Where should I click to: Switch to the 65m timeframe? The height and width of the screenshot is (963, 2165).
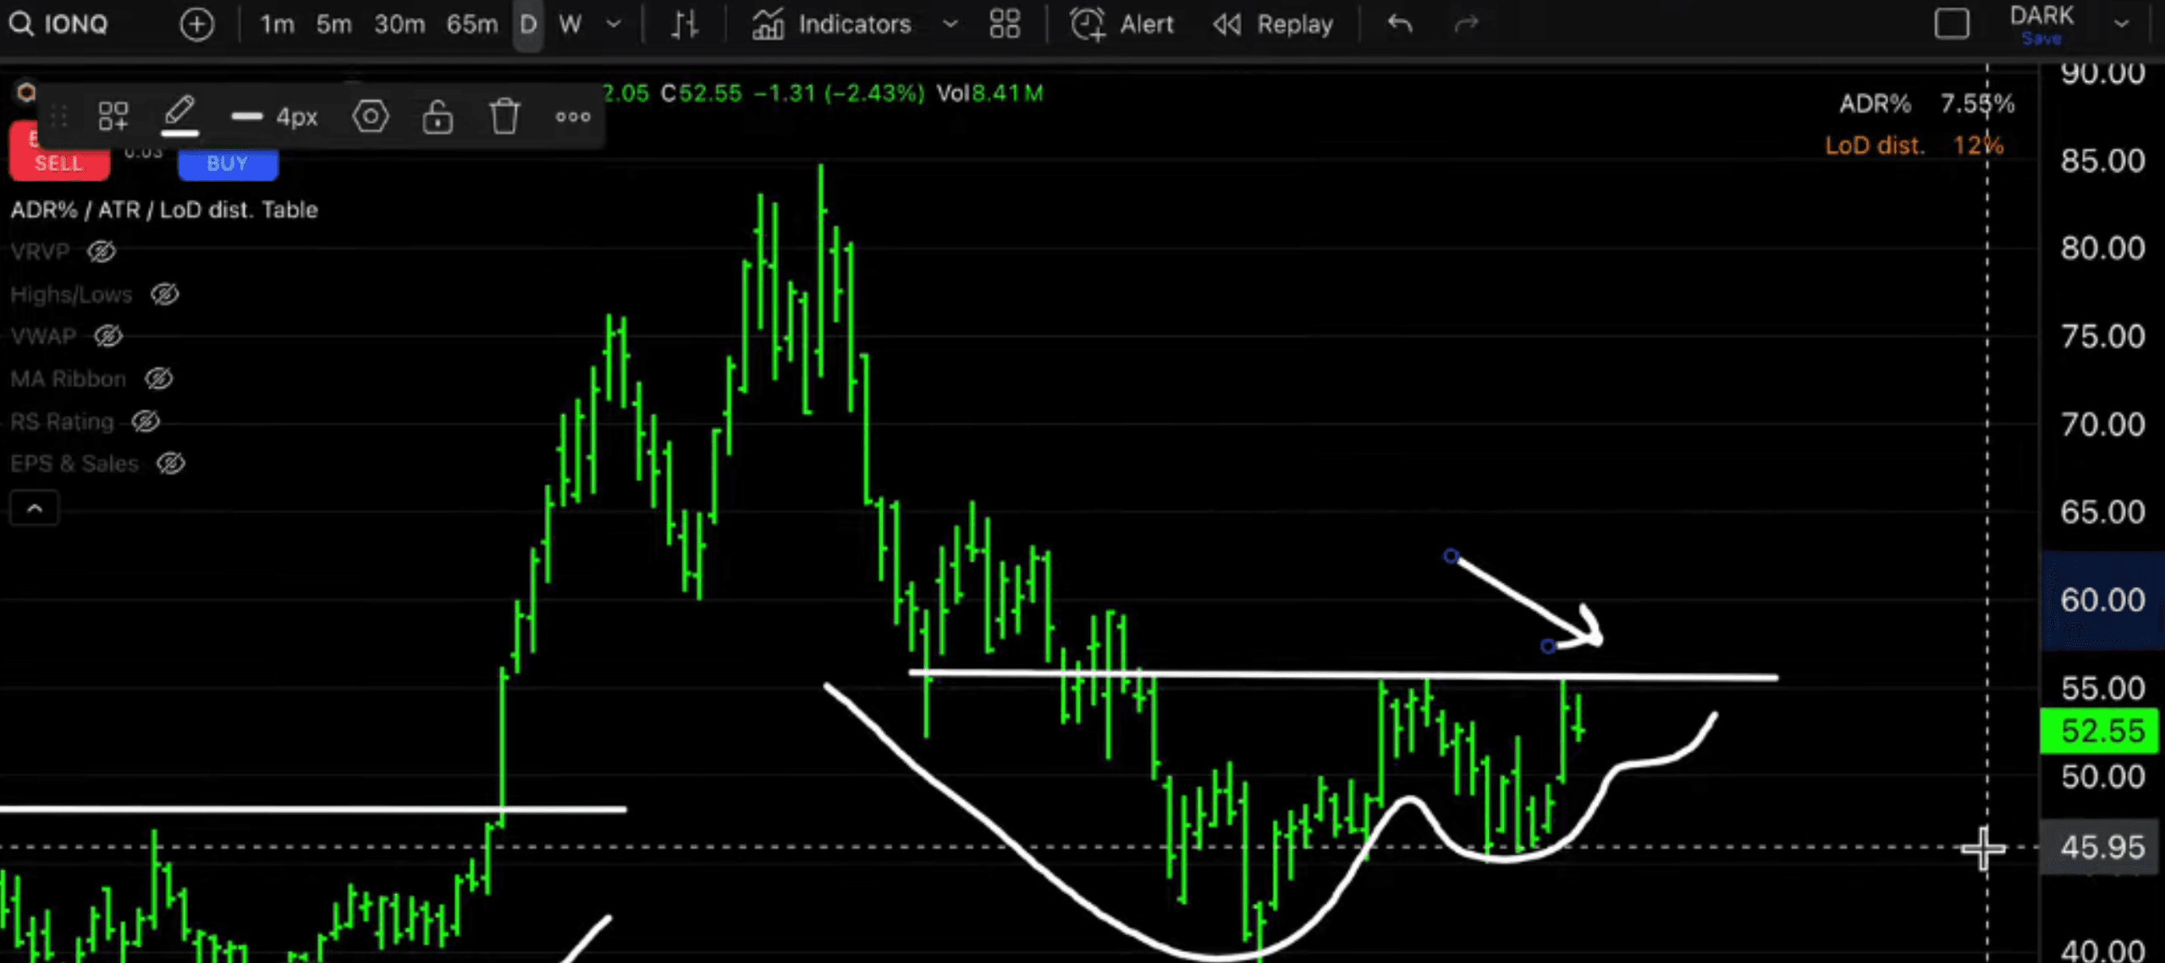(471, 24)
